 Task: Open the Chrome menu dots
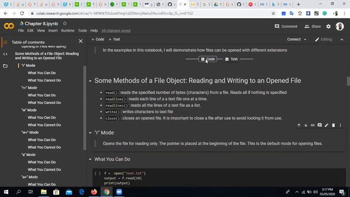click(x=345, y=13)
